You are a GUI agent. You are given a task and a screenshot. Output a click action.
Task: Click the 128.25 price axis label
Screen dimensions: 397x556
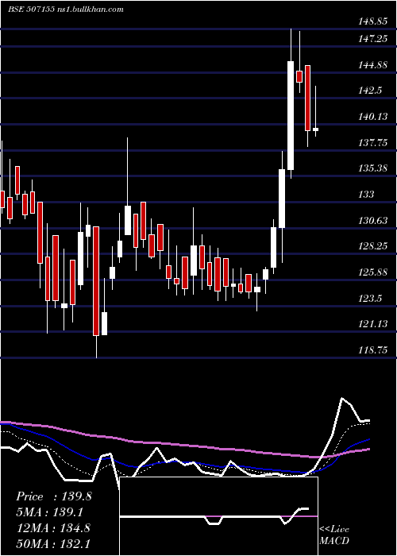(x=372, y=246)
